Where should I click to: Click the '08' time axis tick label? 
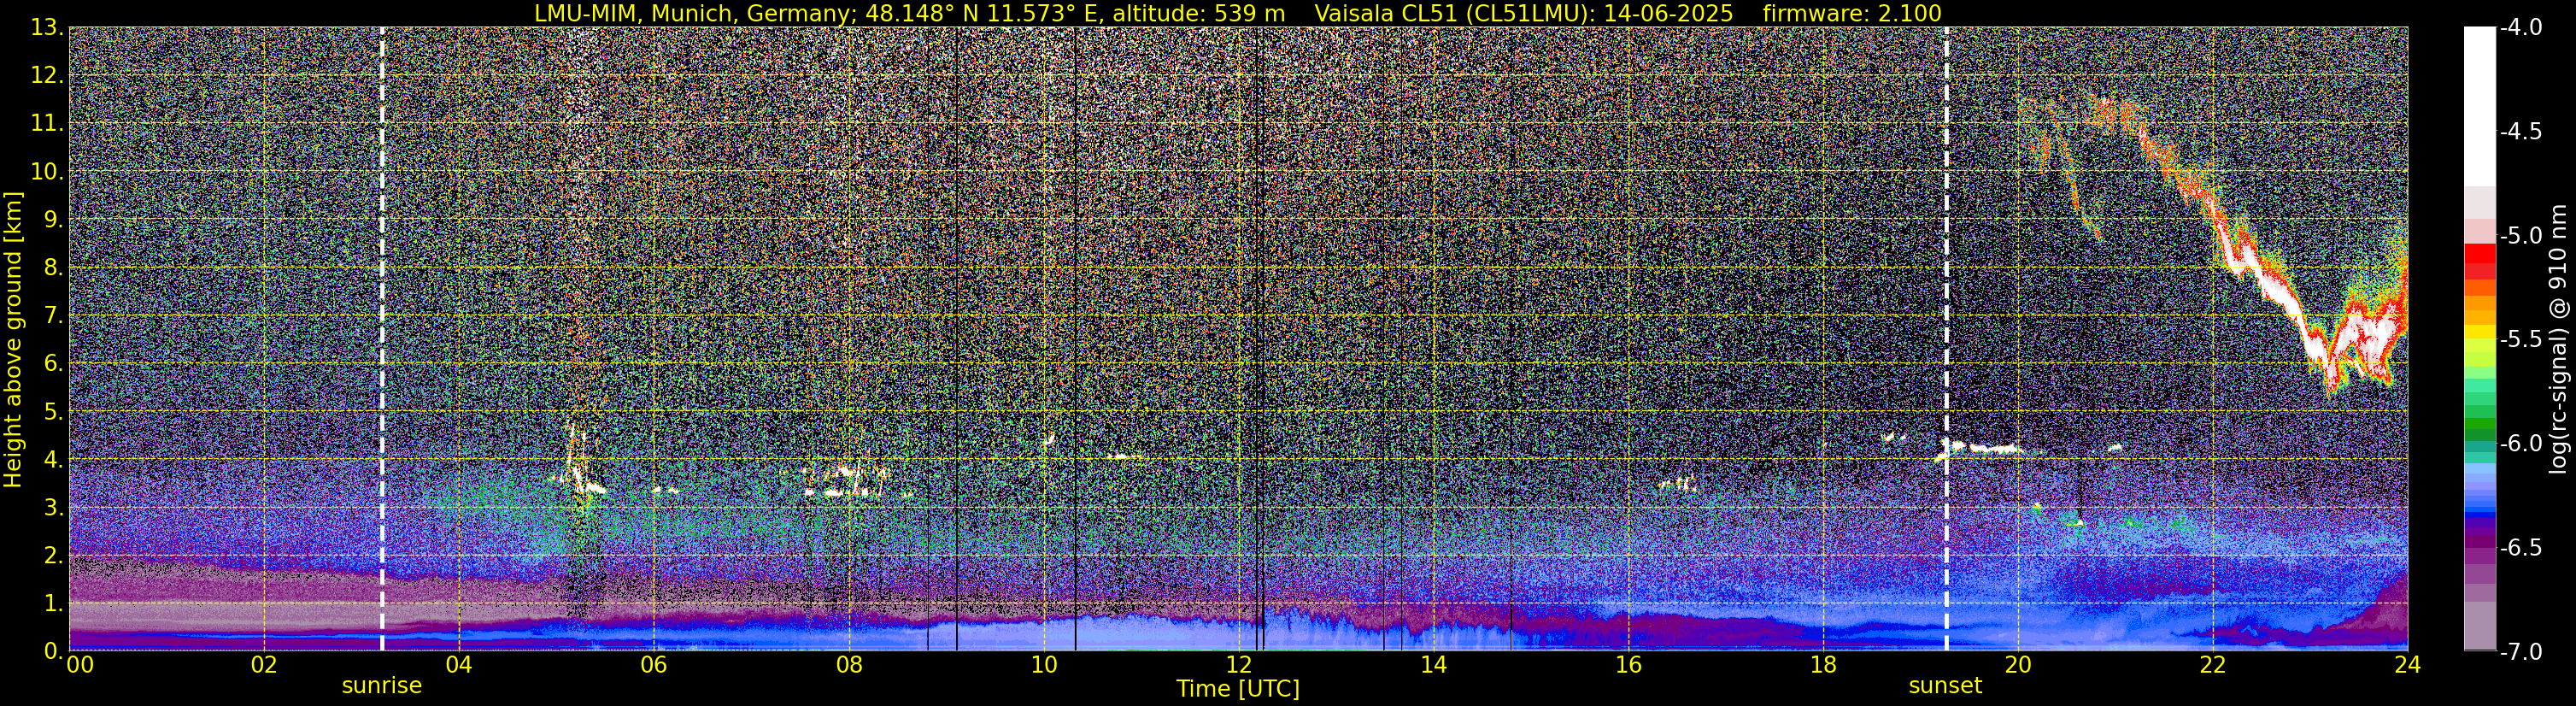[x=848, y=665]
